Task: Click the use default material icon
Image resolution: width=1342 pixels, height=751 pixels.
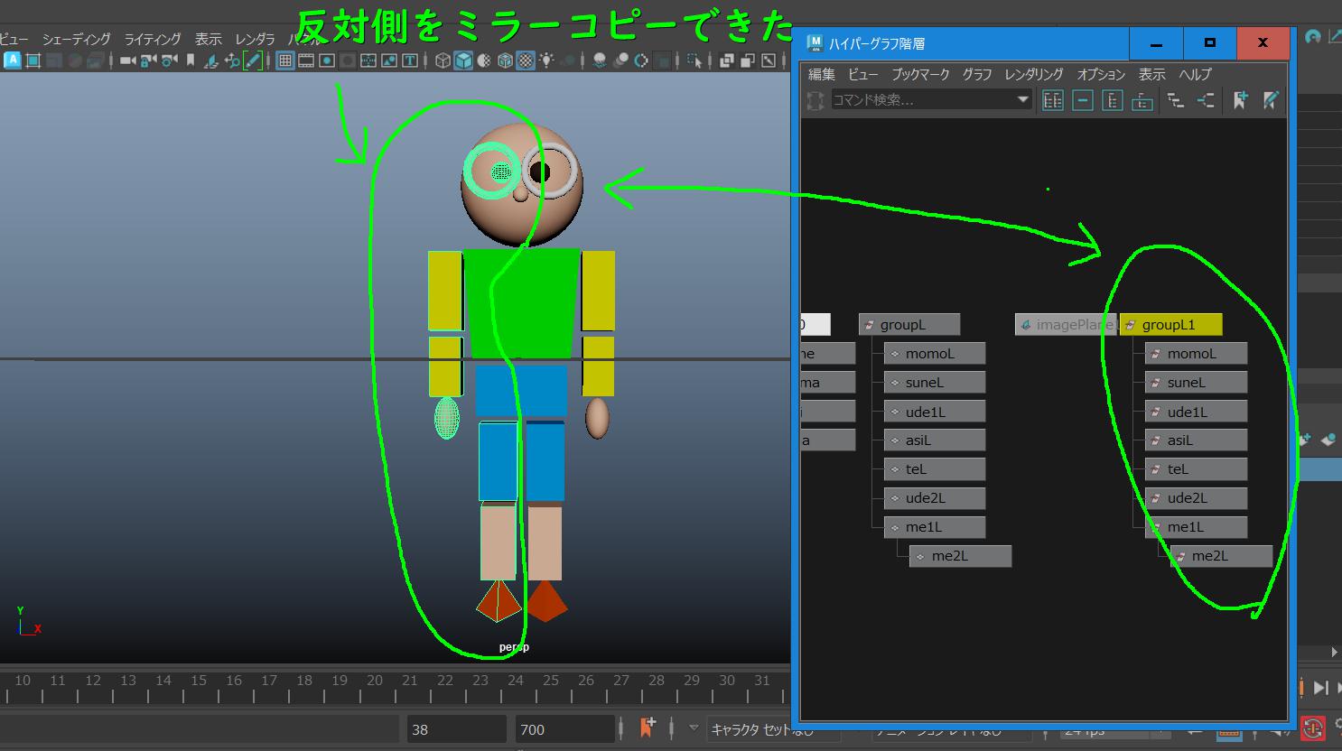Action: 484,60
